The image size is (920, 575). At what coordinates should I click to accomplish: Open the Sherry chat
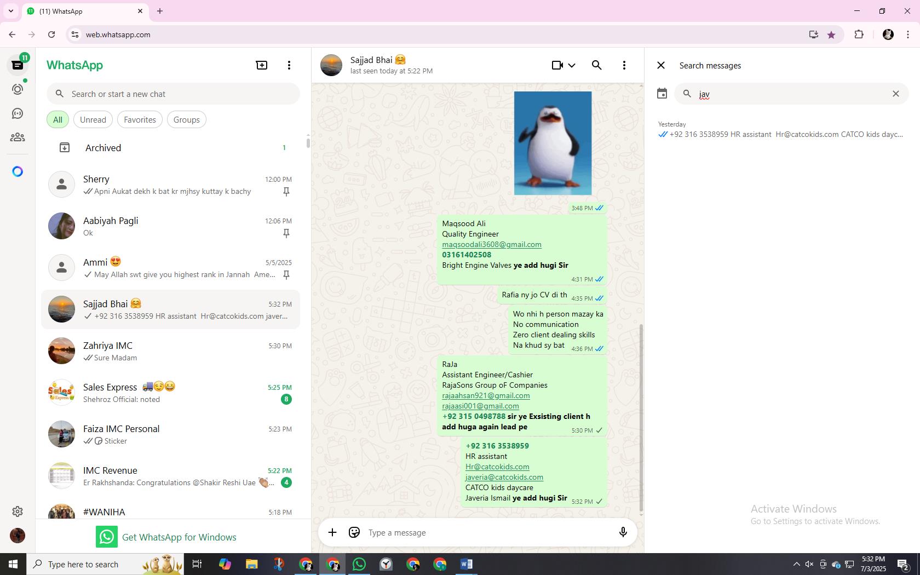(x=171, y=185)
